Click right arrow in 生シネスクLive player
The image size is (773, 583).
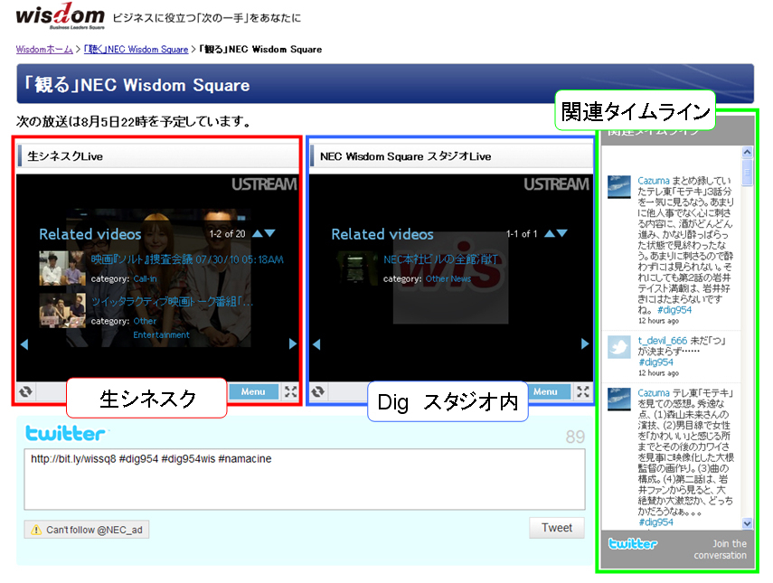click(x=293, y=344)
